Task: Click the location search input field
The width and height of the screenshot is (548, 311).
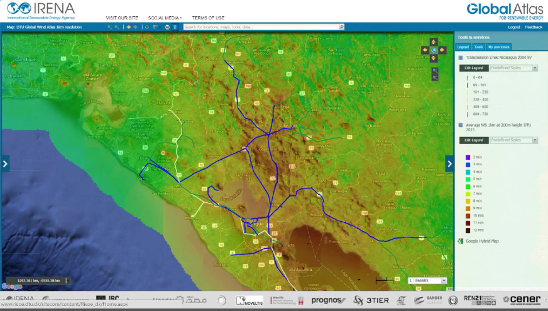Action: click(x=261, y=27)
